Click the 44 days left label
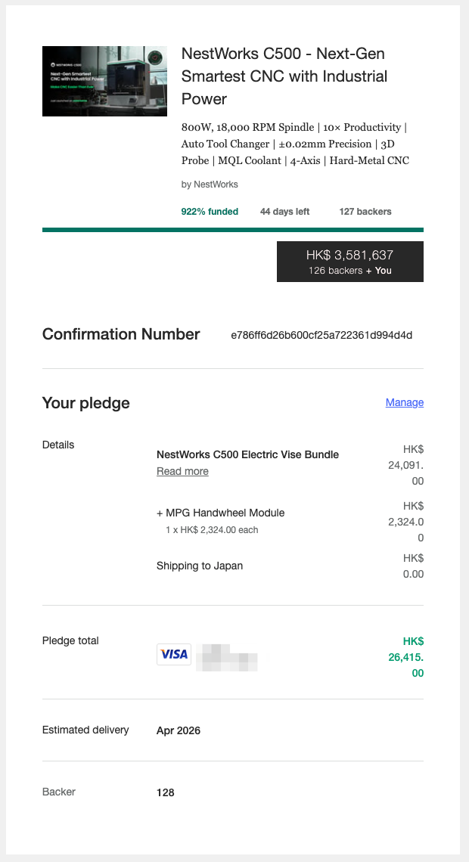 [x=284, y=212]
